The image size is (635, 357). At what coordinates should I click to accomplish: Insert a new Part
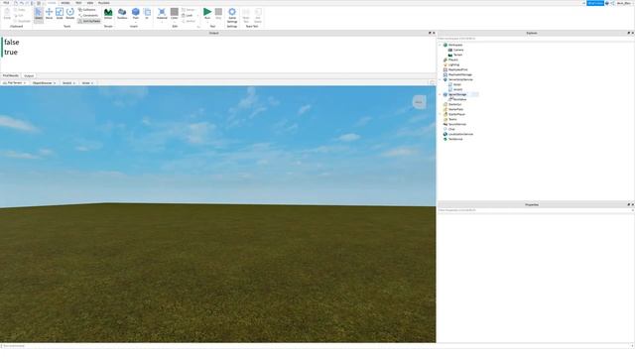coord(136,13)
